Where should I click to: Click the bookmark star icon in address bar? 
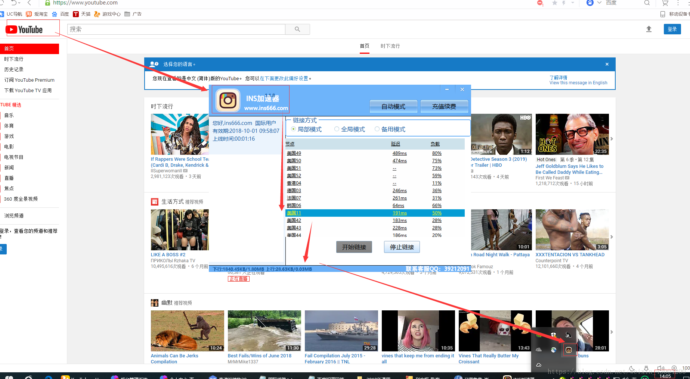pyautogui.click(x=555, y=3)
